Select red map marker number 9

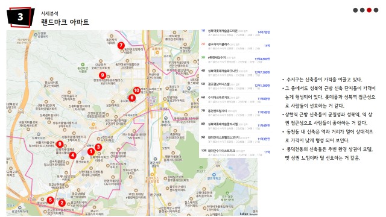pos(103,75)
